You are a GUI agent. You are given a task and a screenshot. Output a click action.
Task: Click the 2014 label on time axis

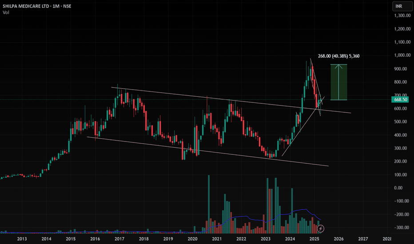[x=46, y=239]
